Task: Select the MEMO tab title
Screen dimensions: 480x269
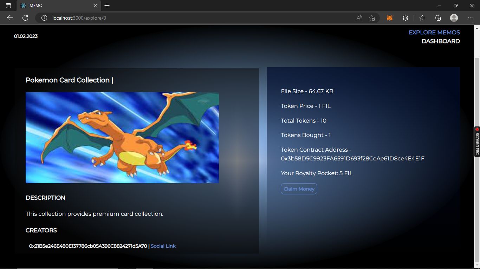Action: [36, 6]
